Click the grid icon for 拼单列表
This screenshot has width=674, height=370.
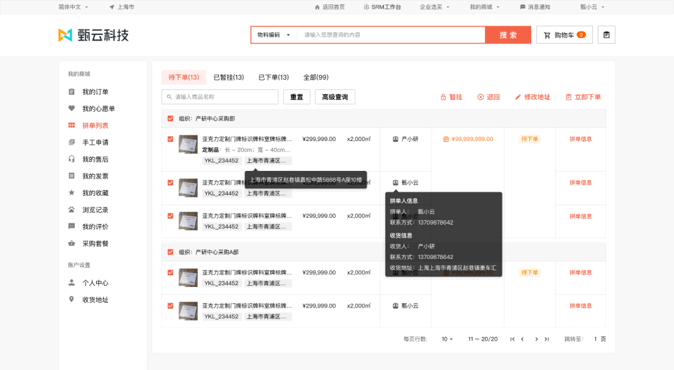[71, 125]
